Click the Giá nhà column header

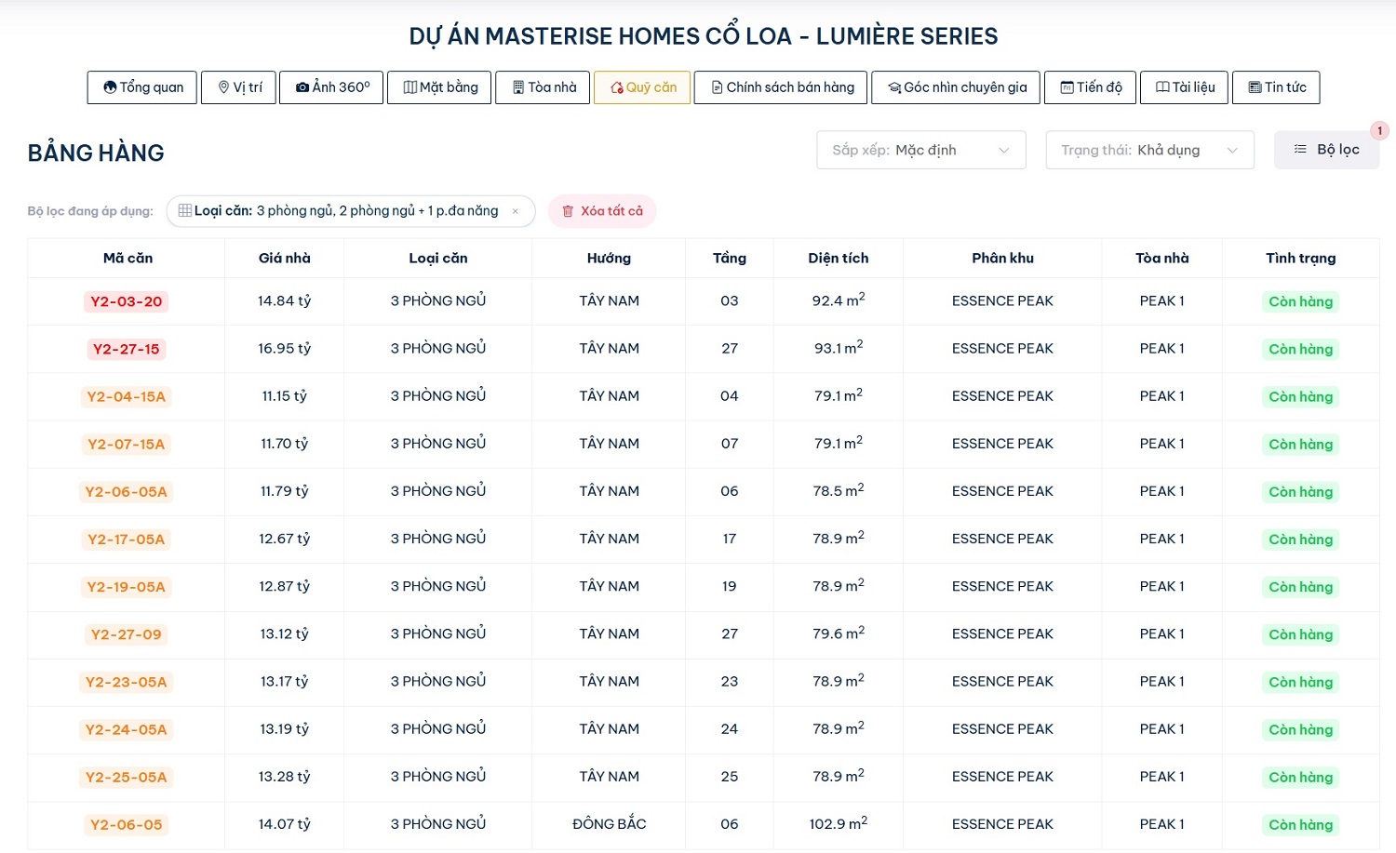(284, 259)
